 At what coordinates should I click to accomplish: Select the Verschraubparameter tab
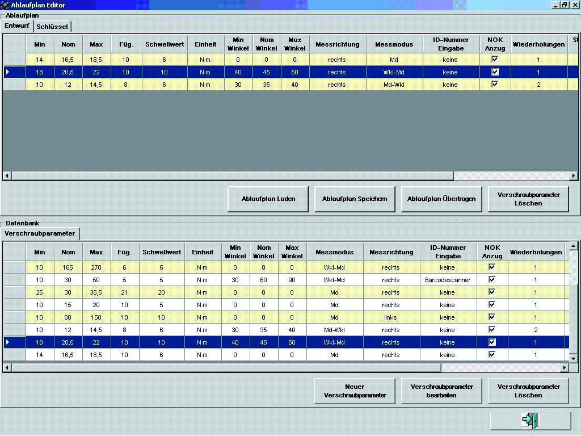[40, 233]
